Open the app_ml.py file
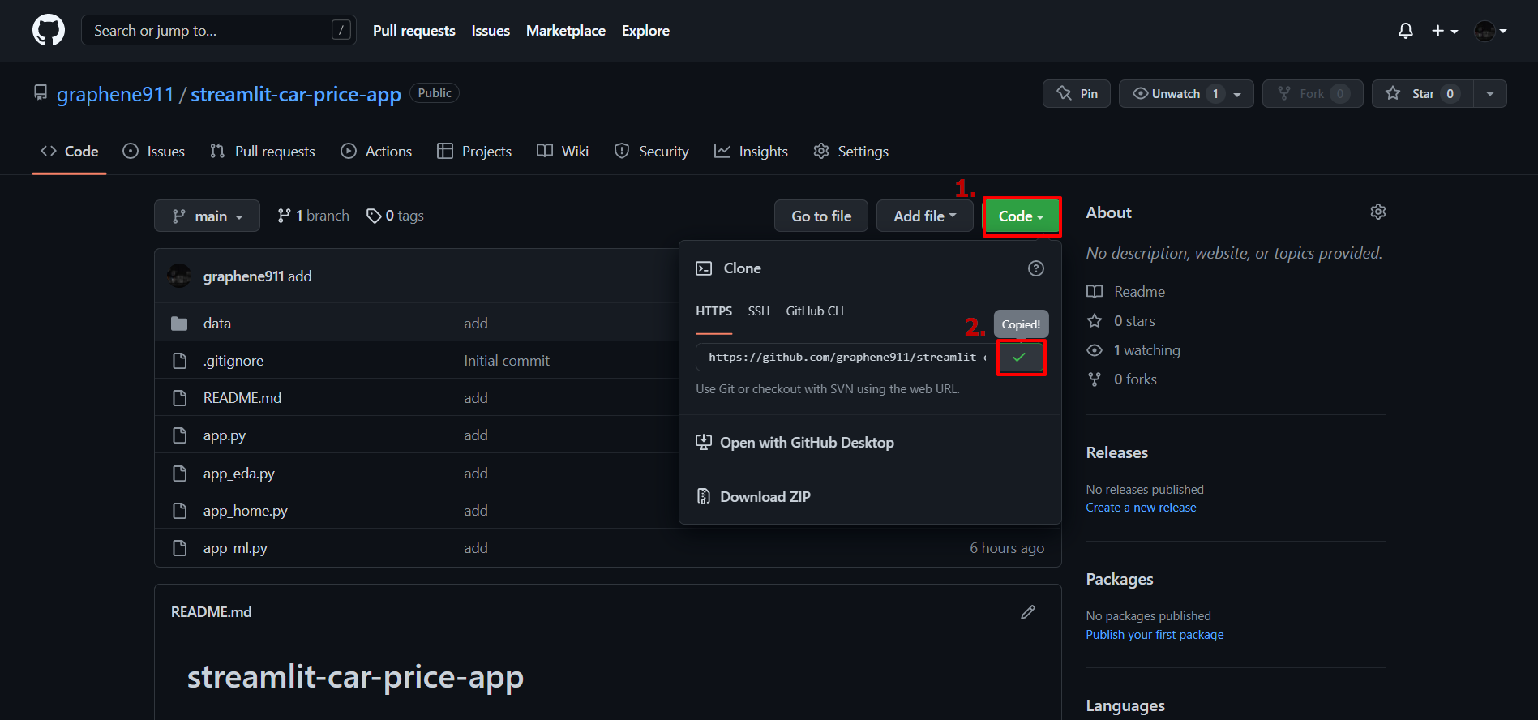 point(235,548)
